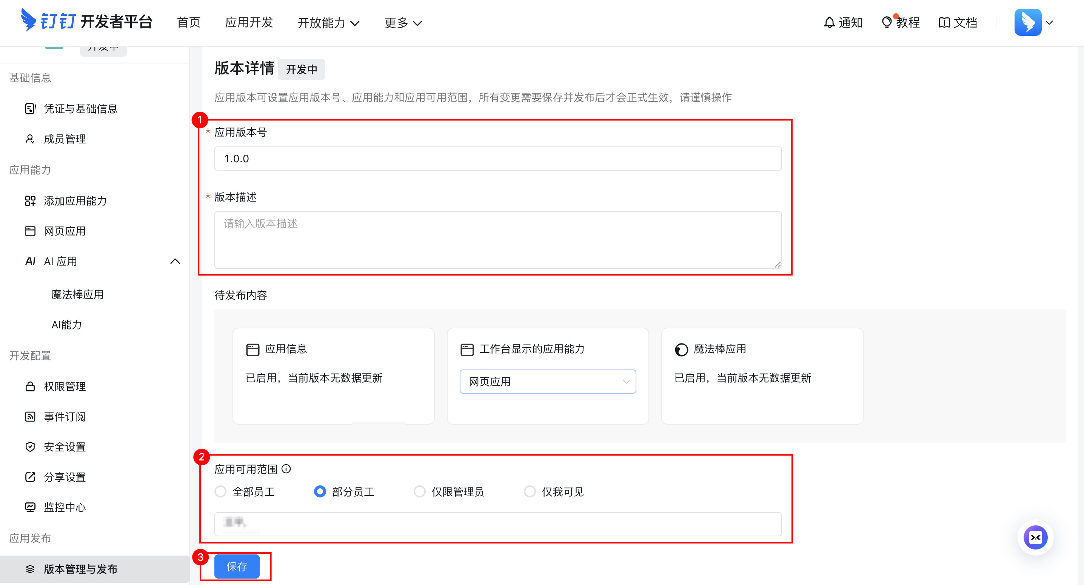Click the notification bell icon
The image size is (1084, 585).
click(829, 22)
